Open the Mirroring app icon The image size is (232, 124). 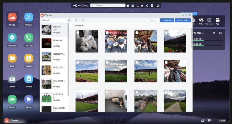[28, 17]
